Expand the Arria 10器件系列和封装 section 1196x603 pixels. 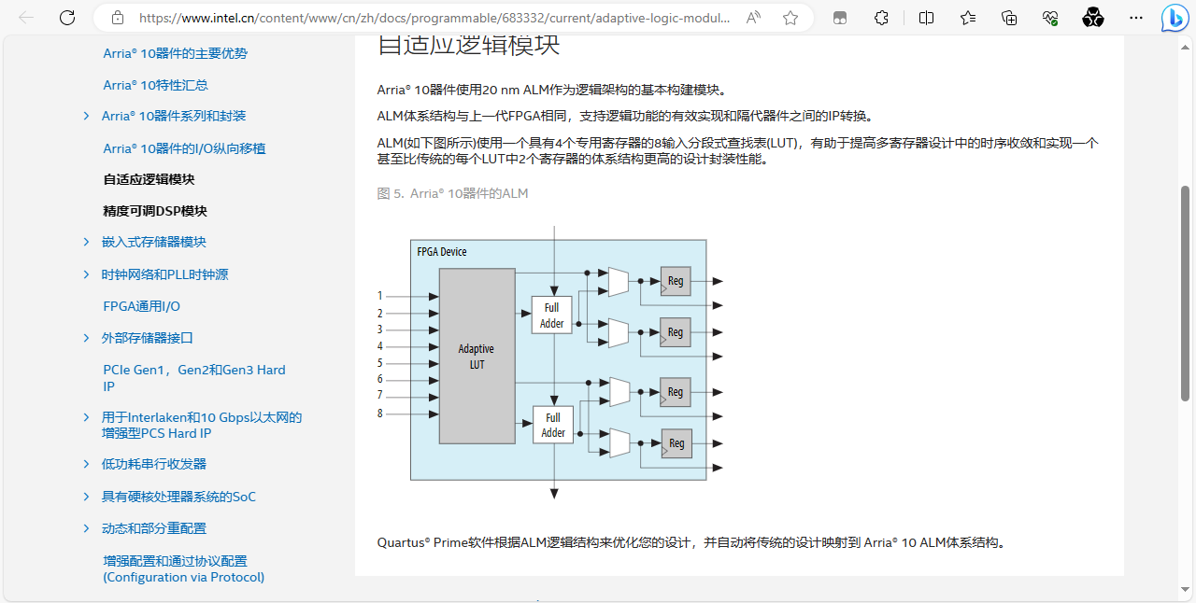[85, 116]
